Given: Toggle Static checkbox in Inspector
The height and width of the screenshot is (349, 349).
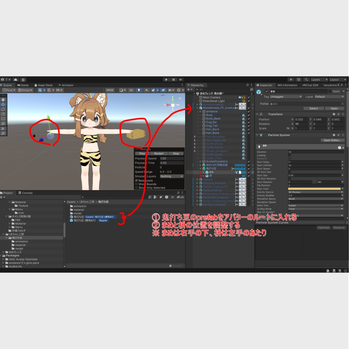Looking at the screenshot, I should pyautogui.click(x=330, y=91).
